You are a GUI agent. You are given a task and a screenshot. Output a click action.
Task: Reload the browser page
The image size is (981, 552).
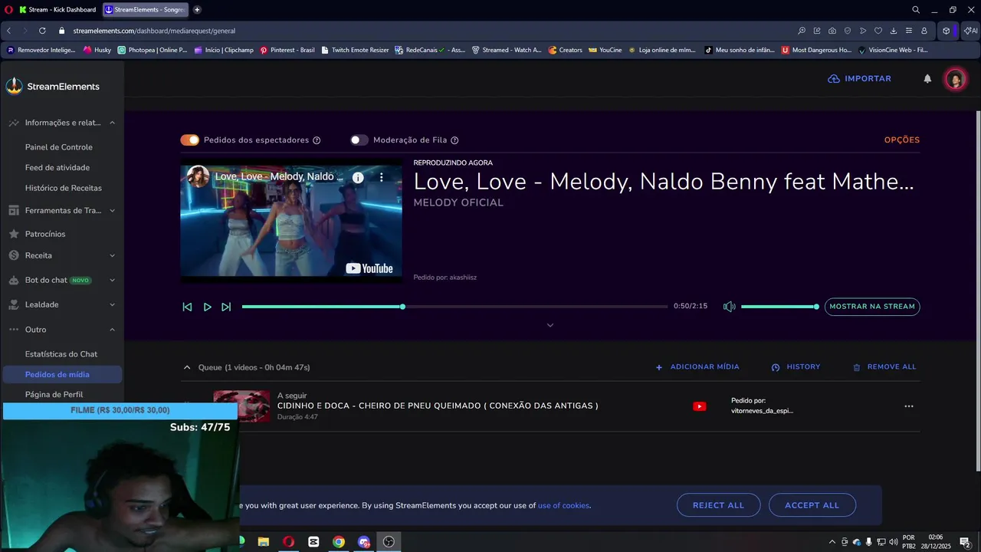click(x=42, y=31)
